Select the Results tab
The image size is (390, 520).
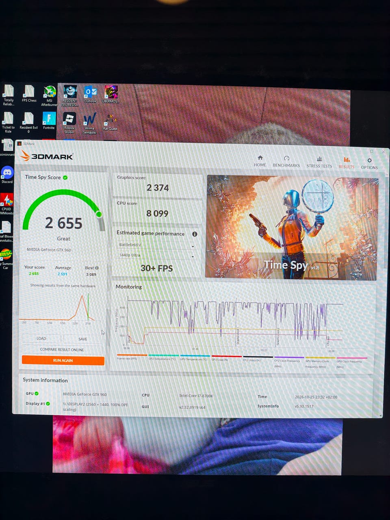point(347,163)
